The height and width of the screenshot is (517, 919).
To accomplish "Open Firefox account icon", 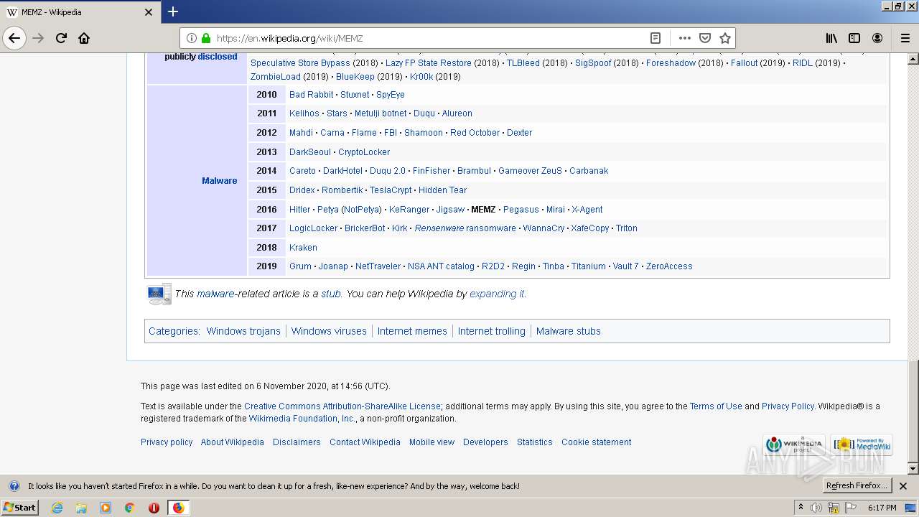I will coord(877,38).
